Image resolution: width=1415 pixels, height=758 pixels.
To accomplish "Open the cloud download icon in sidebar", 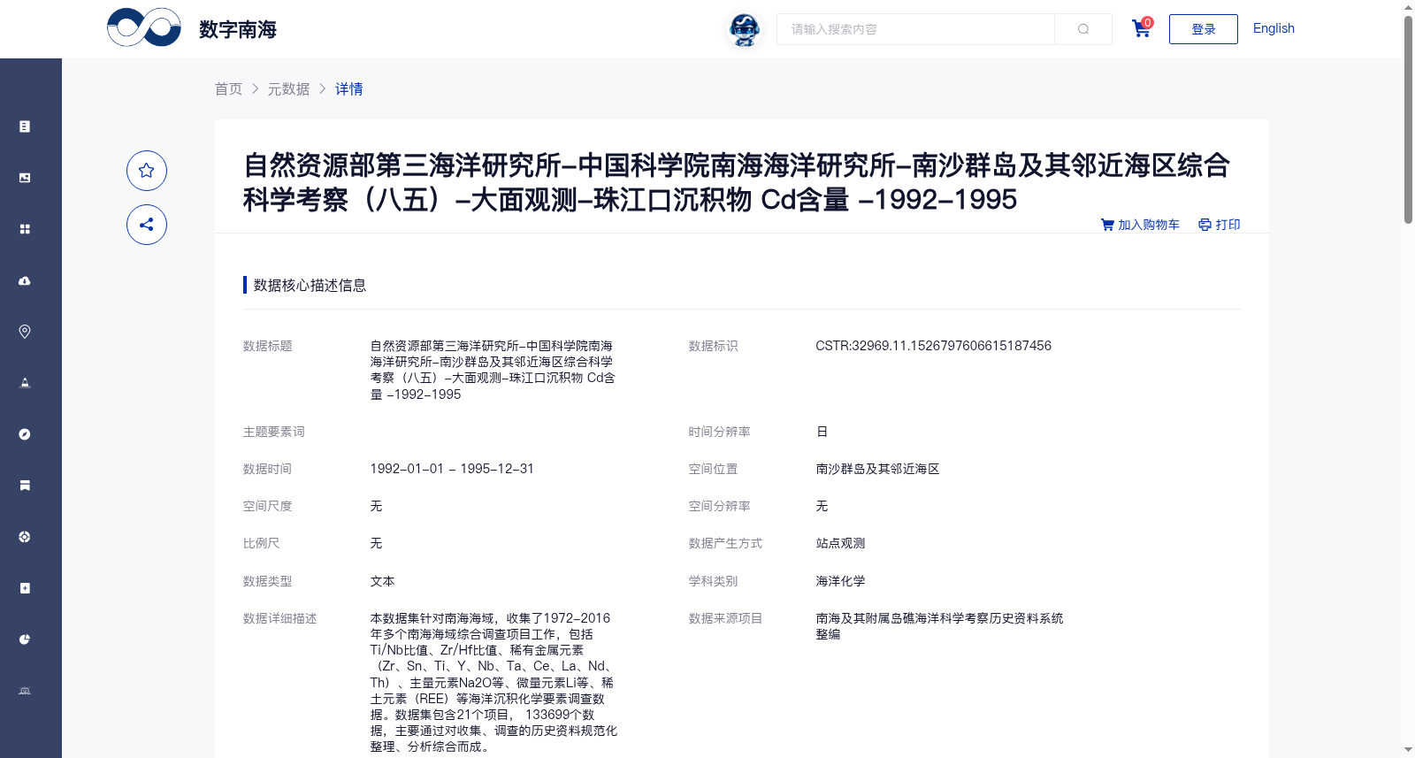I will pos(25,280).
